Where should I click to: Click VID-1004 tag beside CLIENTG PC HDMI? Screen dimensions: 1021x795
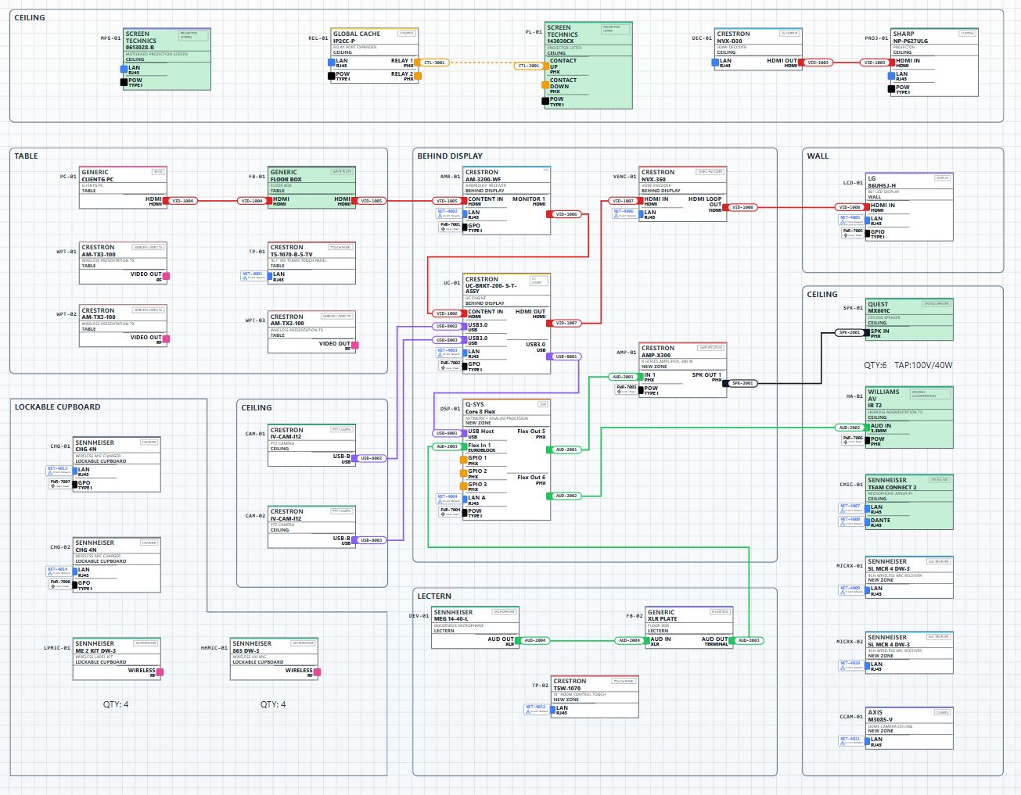pos(182,201)
